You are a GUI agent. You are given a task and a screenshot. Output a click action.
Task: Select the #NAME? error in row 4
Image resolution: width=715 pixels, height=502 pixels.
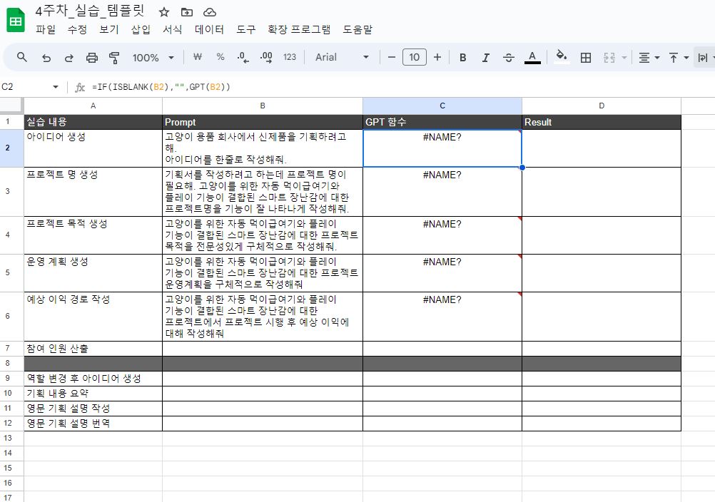(x=442, y=235)
